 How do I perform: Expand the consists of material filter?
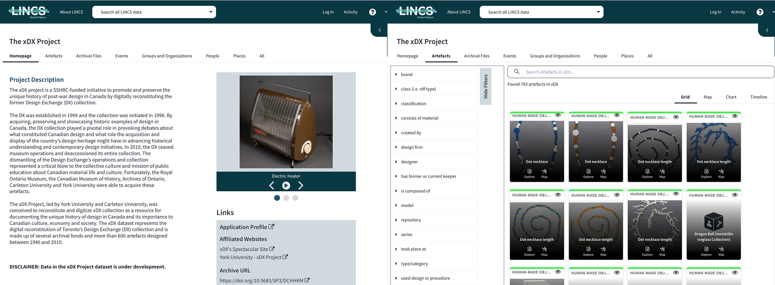[434, 118]
